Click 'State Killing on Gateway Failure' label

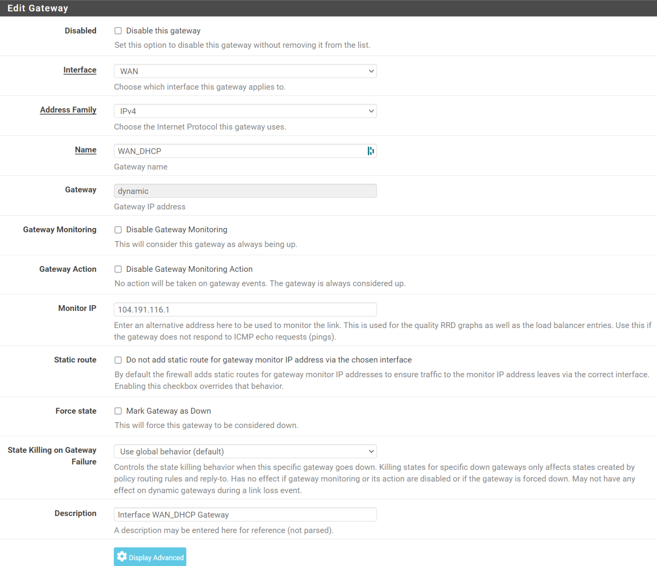52,456
